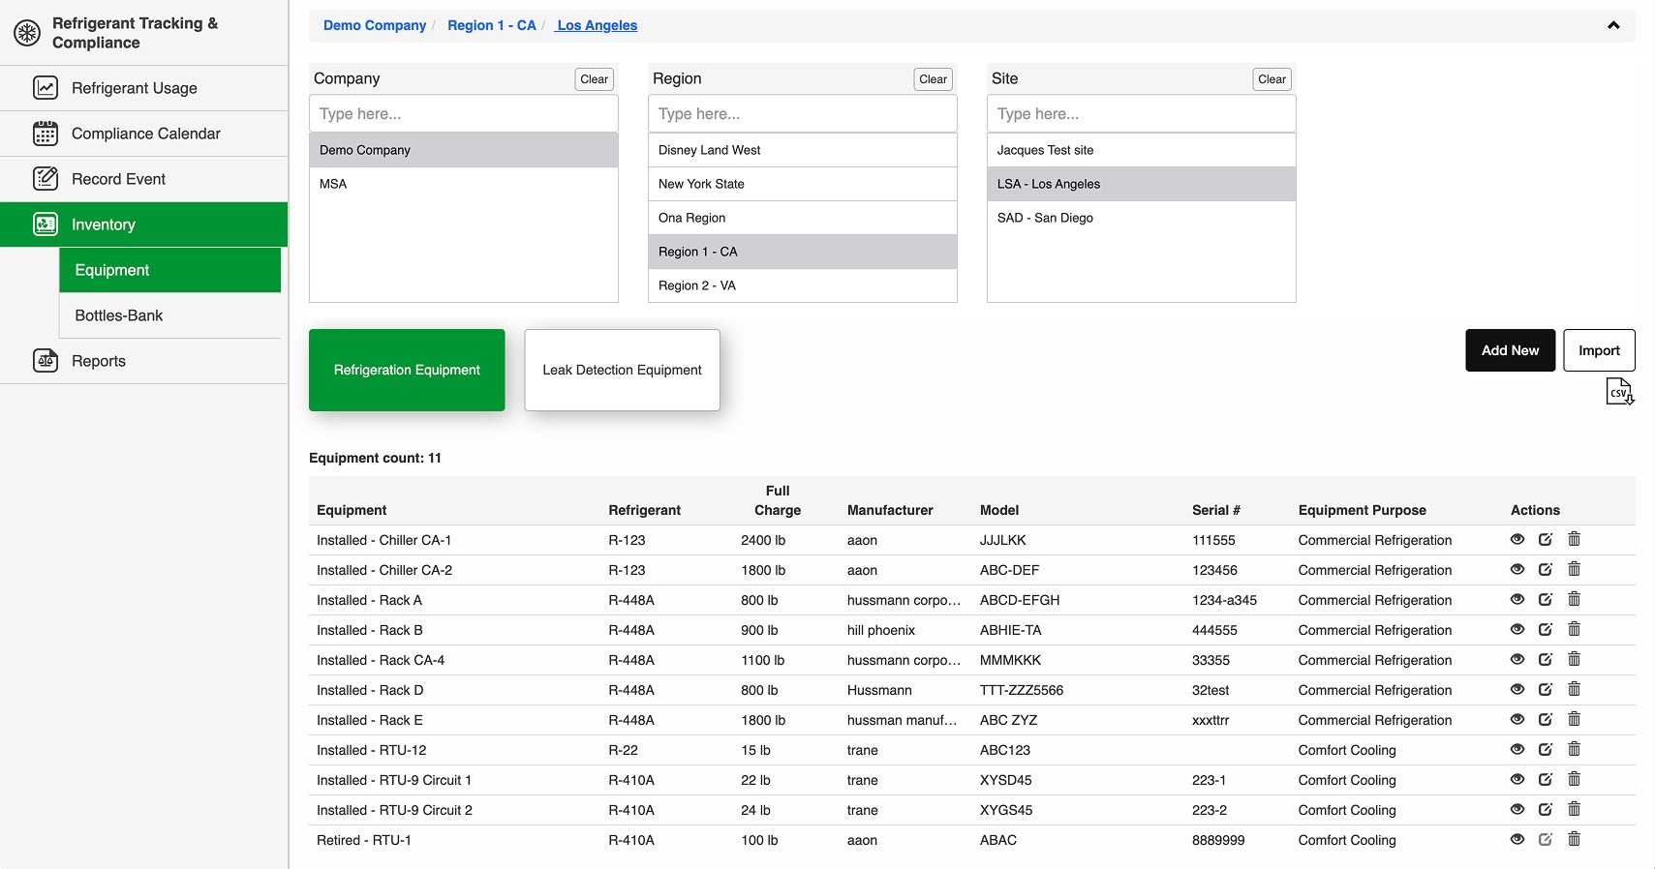Edit Rack A equipment

click(1546, 599)
